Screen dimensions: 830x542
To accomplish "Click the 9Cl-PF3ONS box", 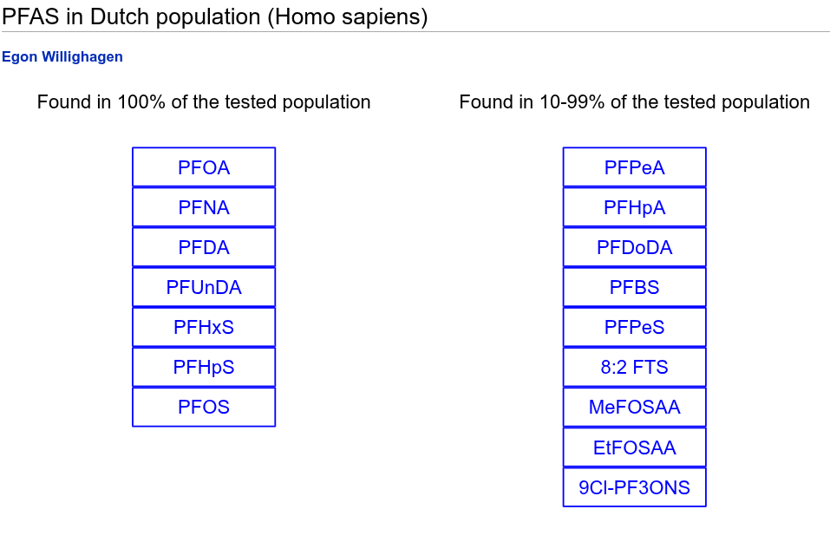I will 634,487.
